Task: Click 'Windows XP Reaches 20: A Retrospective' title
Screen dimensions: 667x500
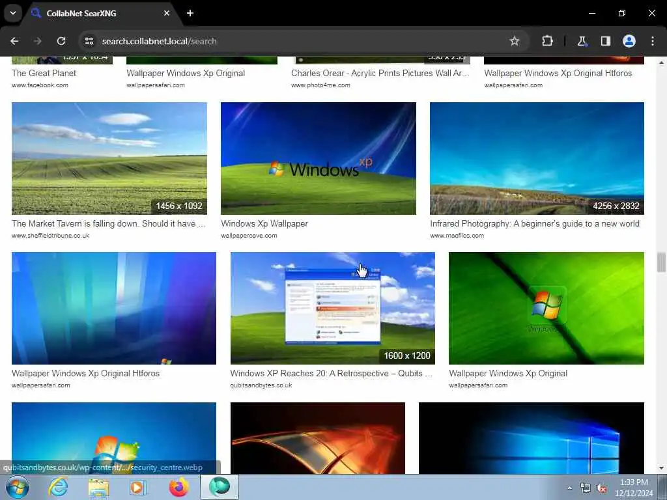Action: pos(332,373)
